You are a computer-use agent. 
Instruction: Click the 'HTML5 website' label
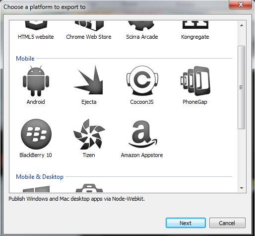click(36, 37)
